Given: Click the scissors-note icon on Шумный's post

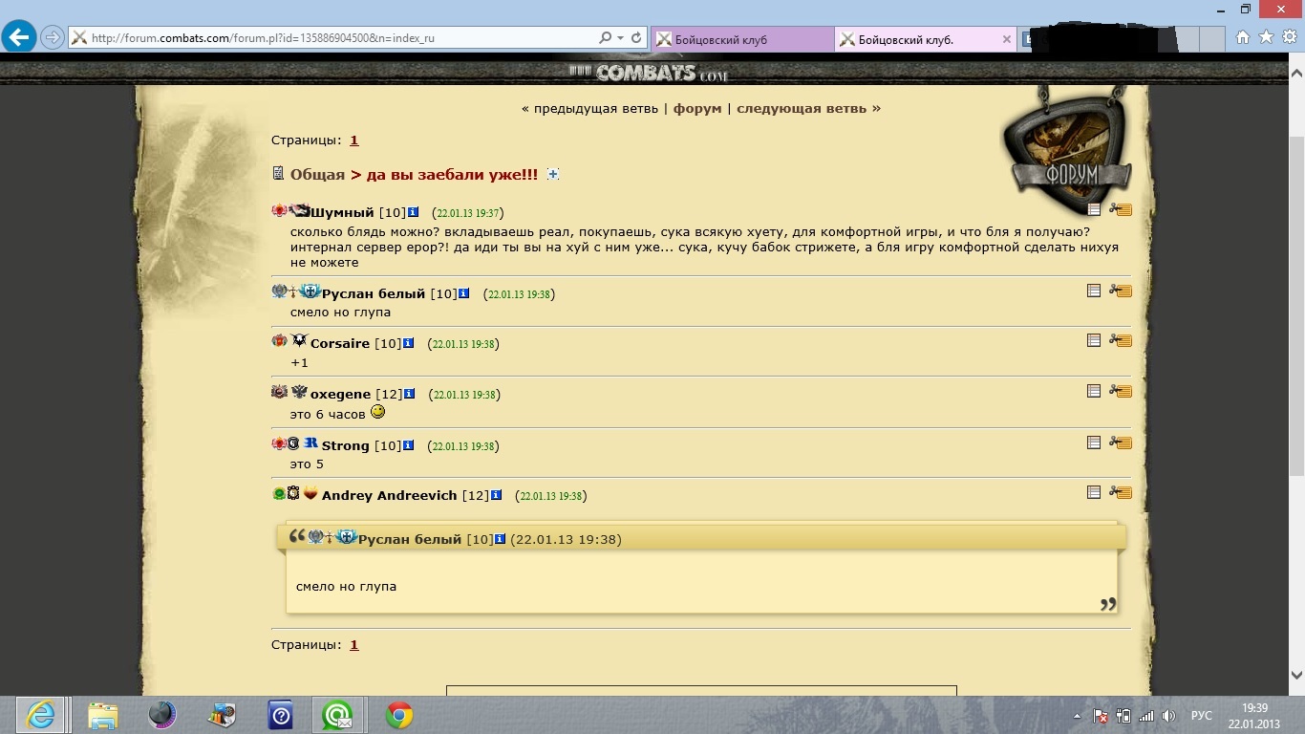Looking at the screenshot, I should 1121,209.
